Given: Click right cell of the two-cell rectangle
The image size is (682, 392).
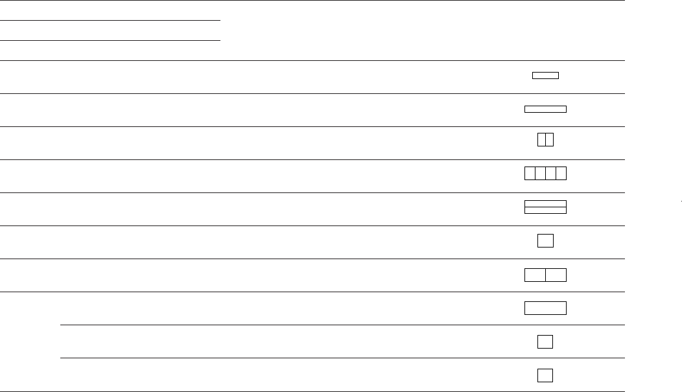Looking at the screenshot, I should coord(556,275).
